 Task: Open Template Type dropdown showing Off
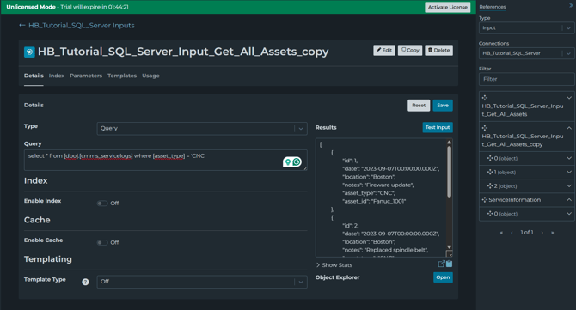(x=202, y=282)
